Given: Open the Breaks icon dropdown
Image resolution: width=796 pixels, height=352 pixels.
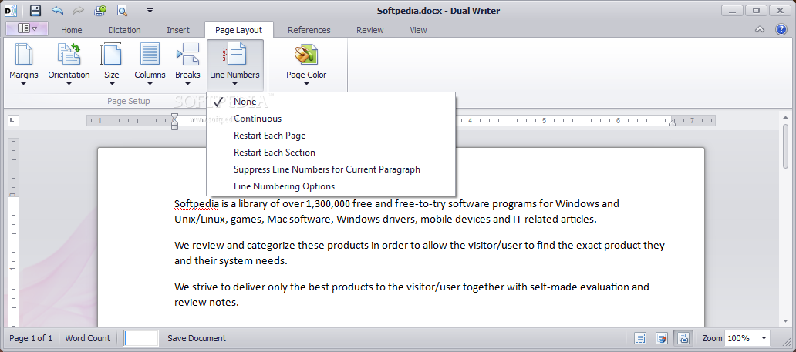Looking at the screenshot, I should click(187, 65).
